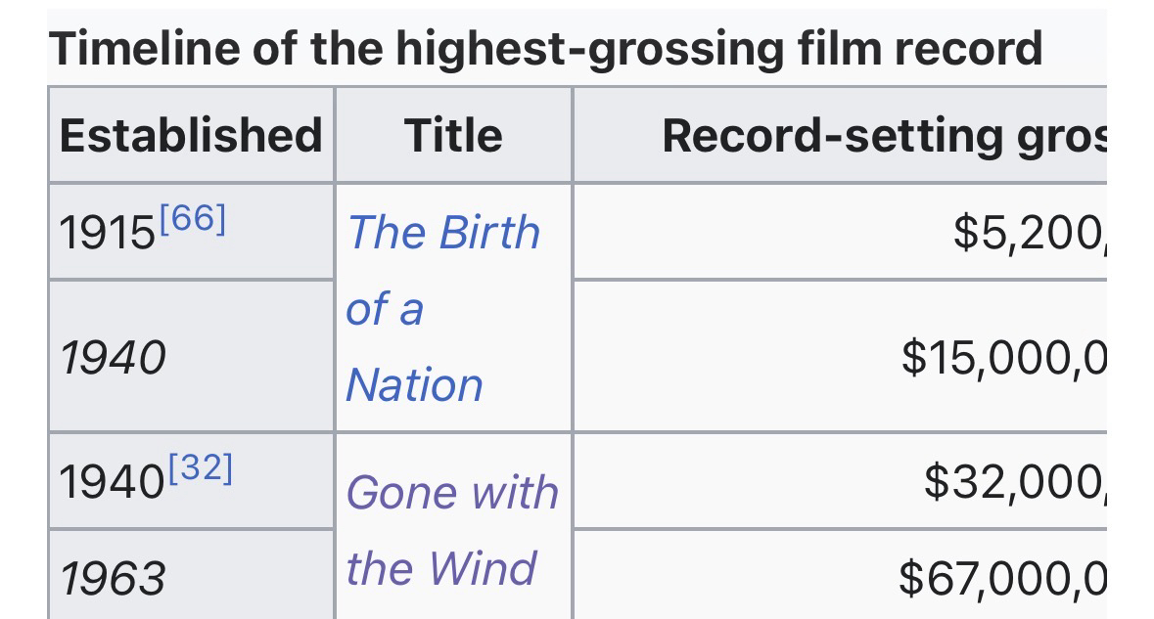Viewport: 1154px width, 619px height.
Task: Open the 'The Birth' film link
Action: (x=443, y=233)
